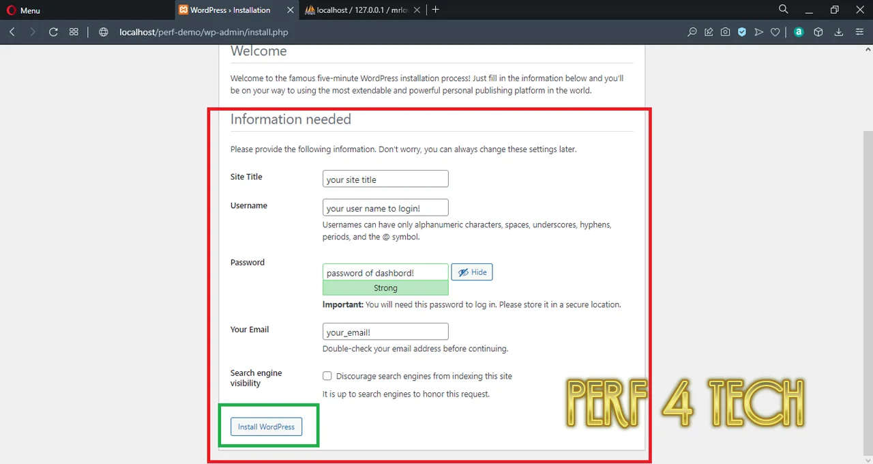Image resolution: width=873 pixels, height=464 pixels.
Task: Close the localhost / 127.0.0.1 tab
Action: coord(417,10)
